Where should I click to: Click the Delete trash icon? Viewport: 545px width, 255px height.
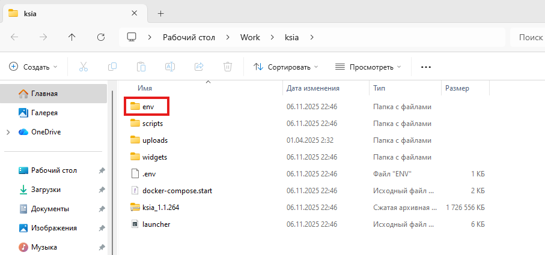[x=228, y=67]
